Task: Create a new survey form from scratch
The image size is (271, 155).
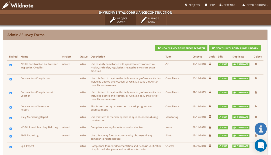Action: 181,48
